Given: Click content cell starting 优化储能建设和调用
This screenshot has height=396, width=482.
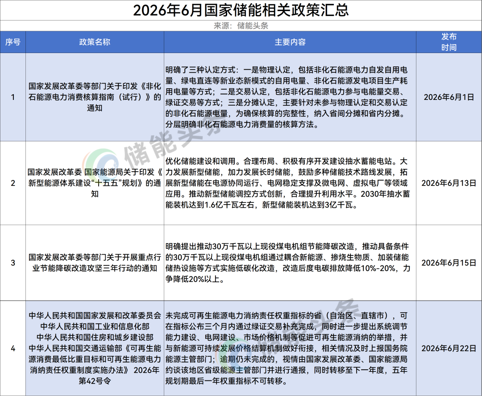Looking at the screenshot, I should point(290,183).
